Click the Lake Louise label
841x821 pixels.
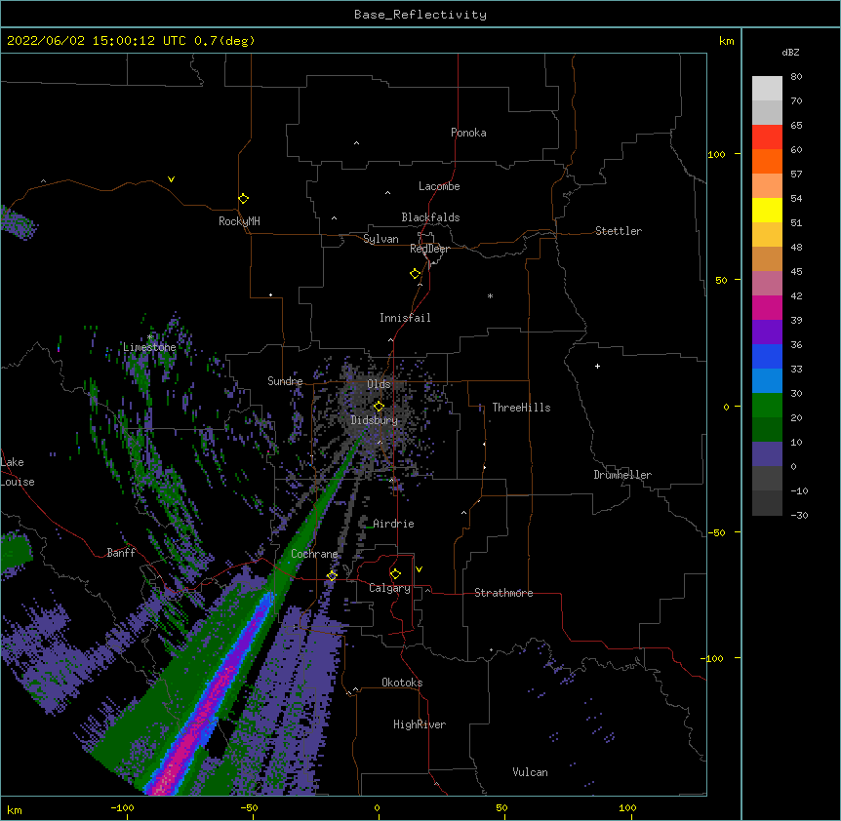(18, 472)
